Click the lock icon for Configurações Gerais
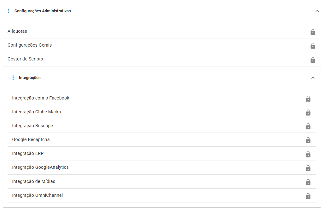The image size is (324, 210). [x=313, y=46]
